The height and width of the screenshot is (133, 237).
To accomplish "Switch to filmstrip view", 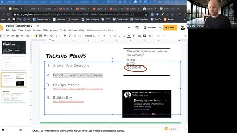I will tap(3, 130).
